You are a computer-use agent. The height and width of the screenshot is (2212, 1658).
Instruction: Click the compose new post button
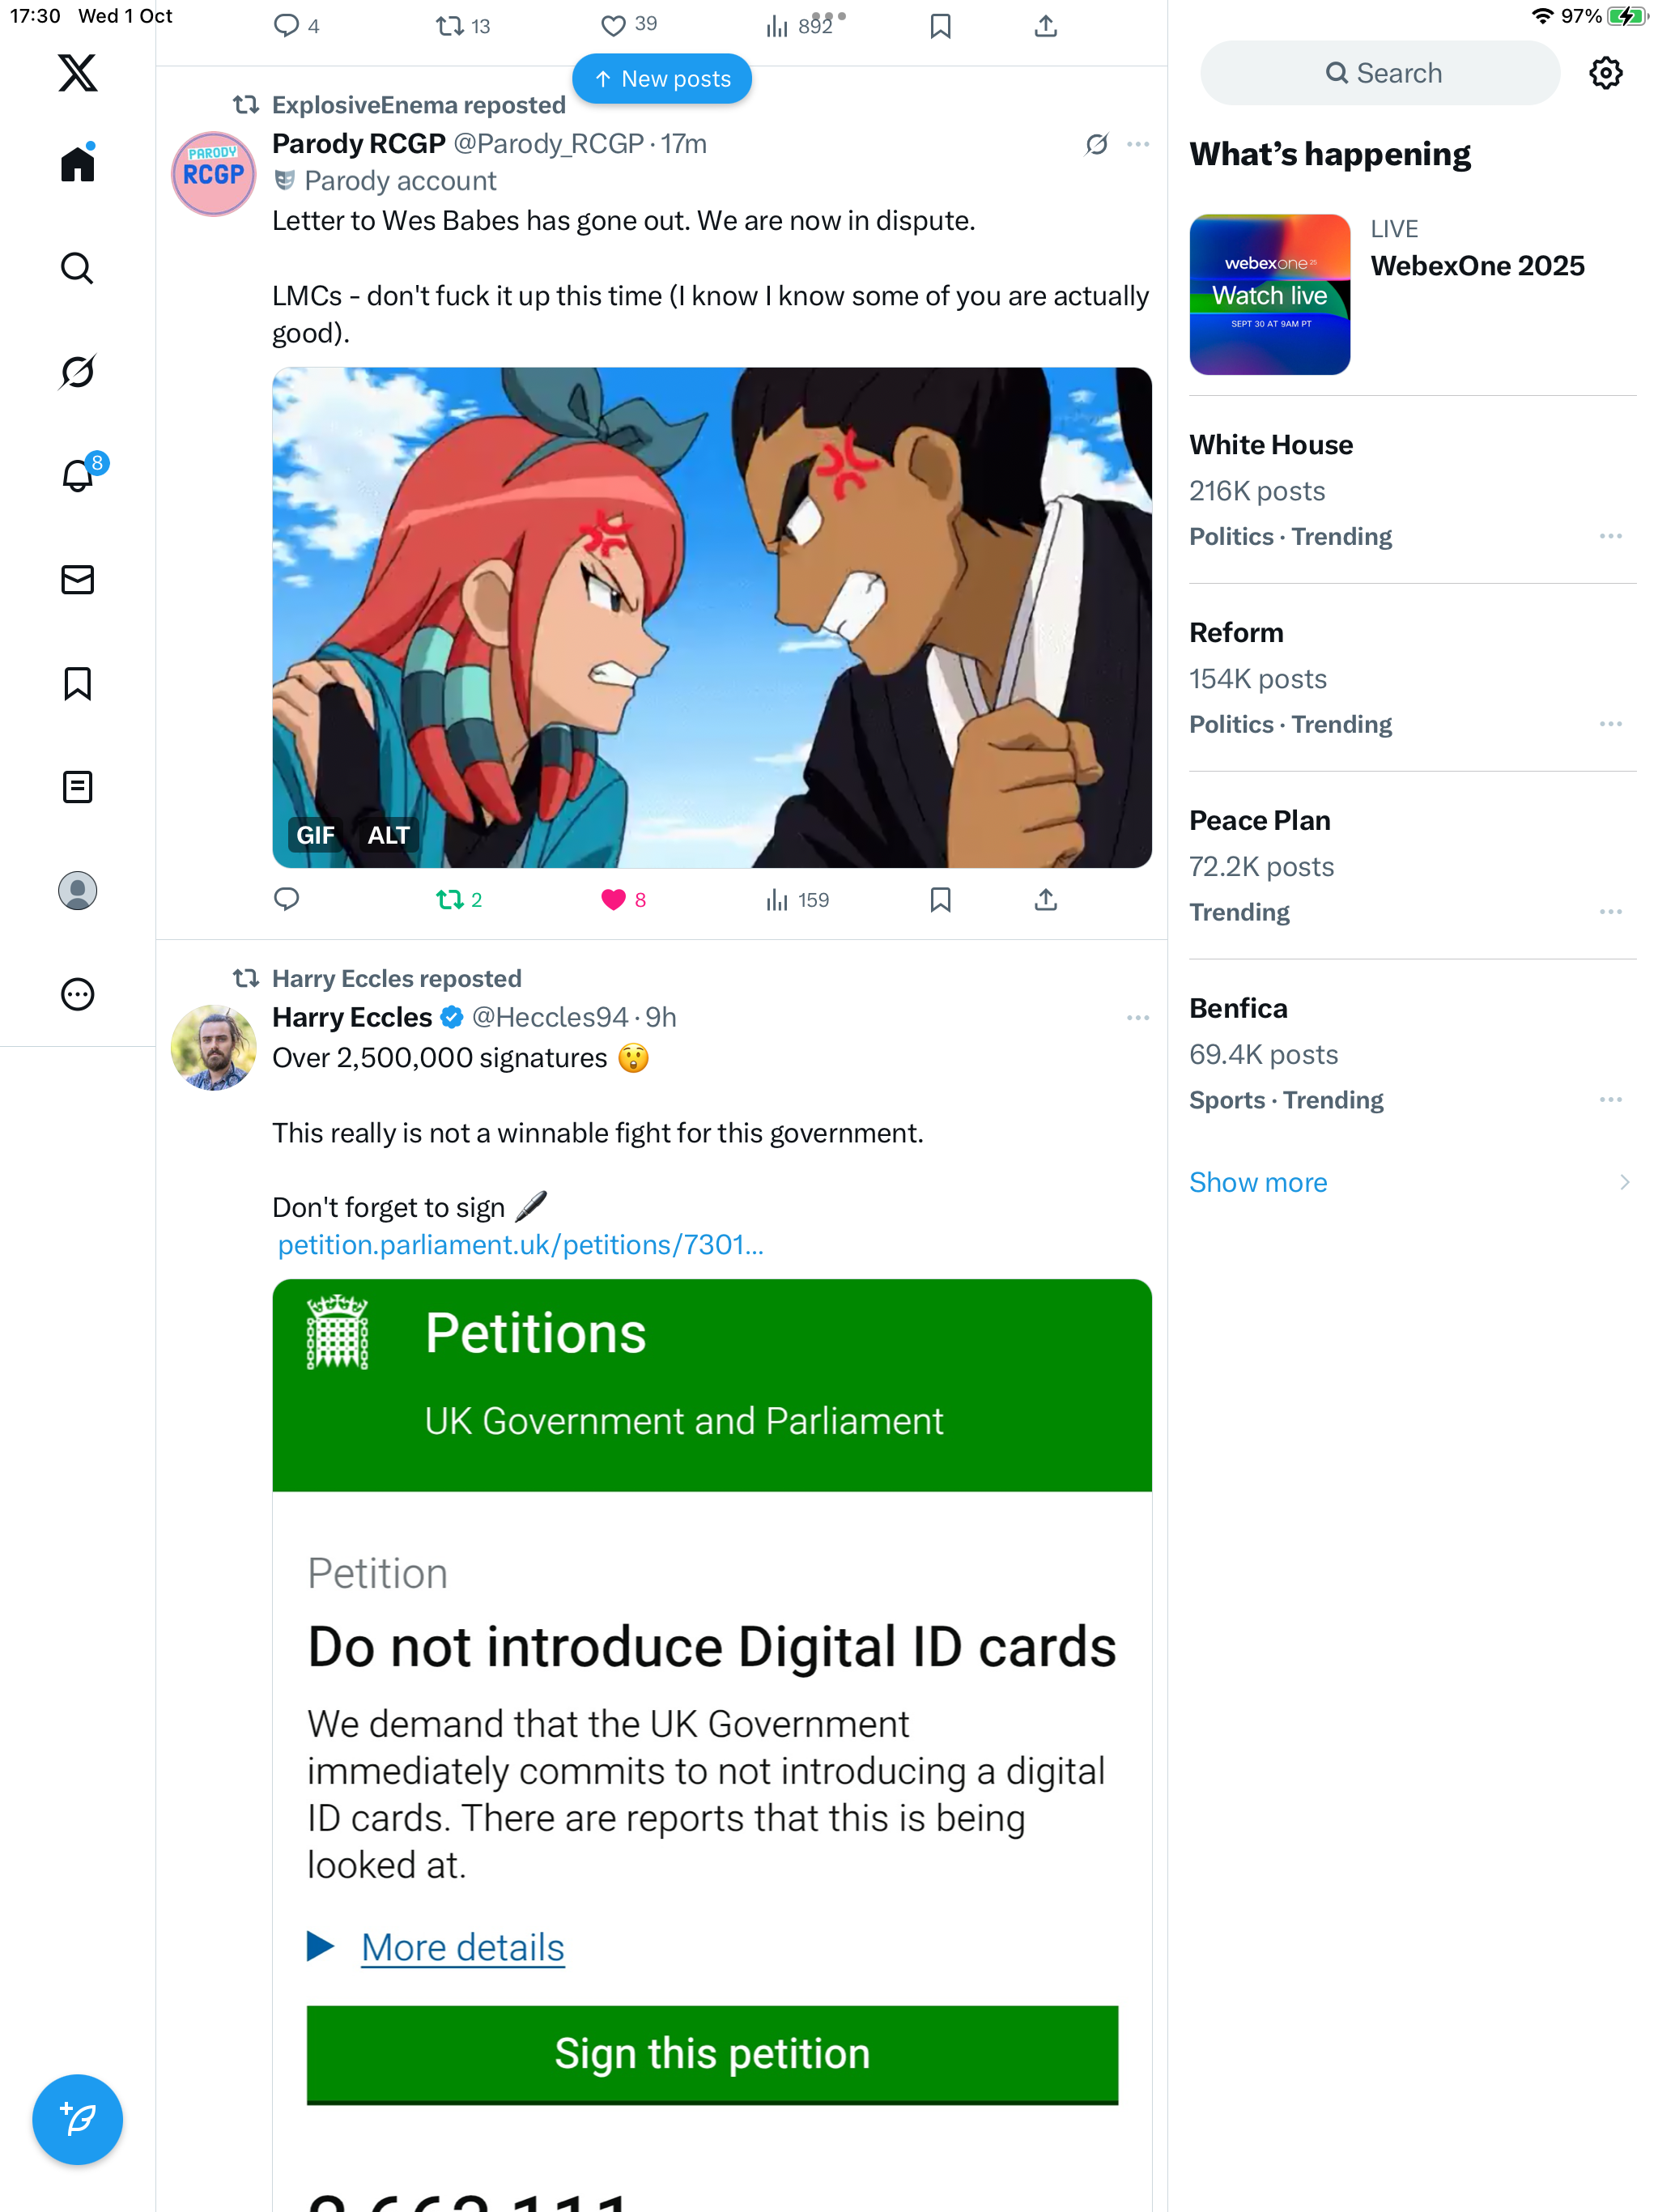coord(77,2118)
